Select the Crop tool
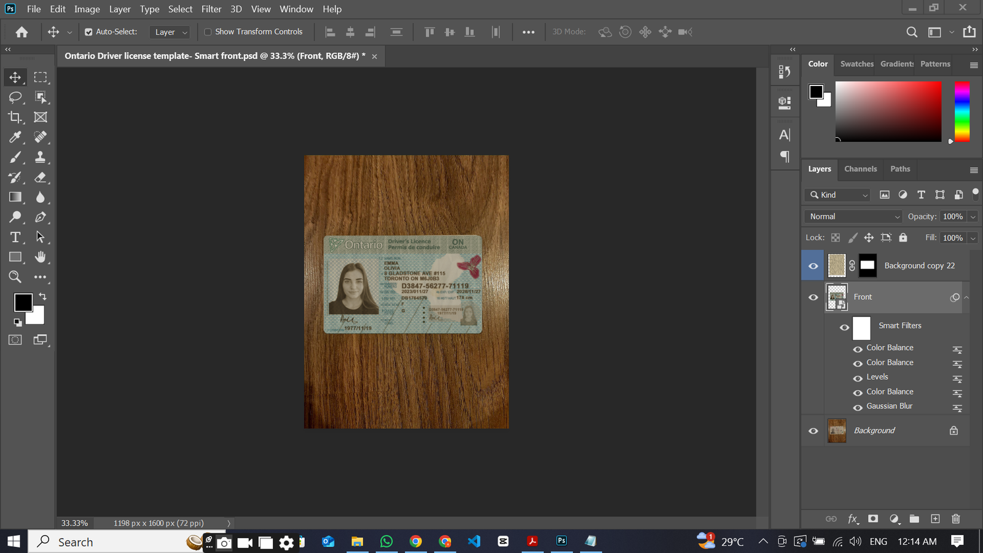 [x=15, y=117]
